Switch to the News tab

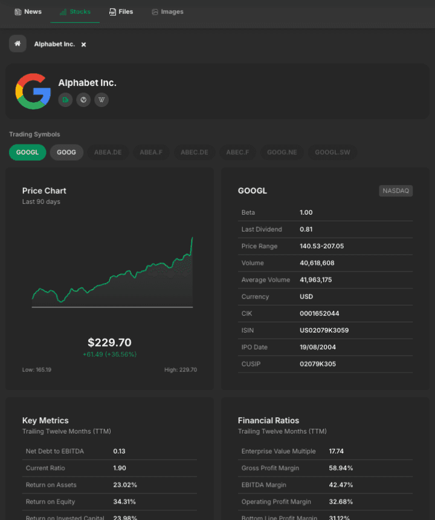coord(28,11)
